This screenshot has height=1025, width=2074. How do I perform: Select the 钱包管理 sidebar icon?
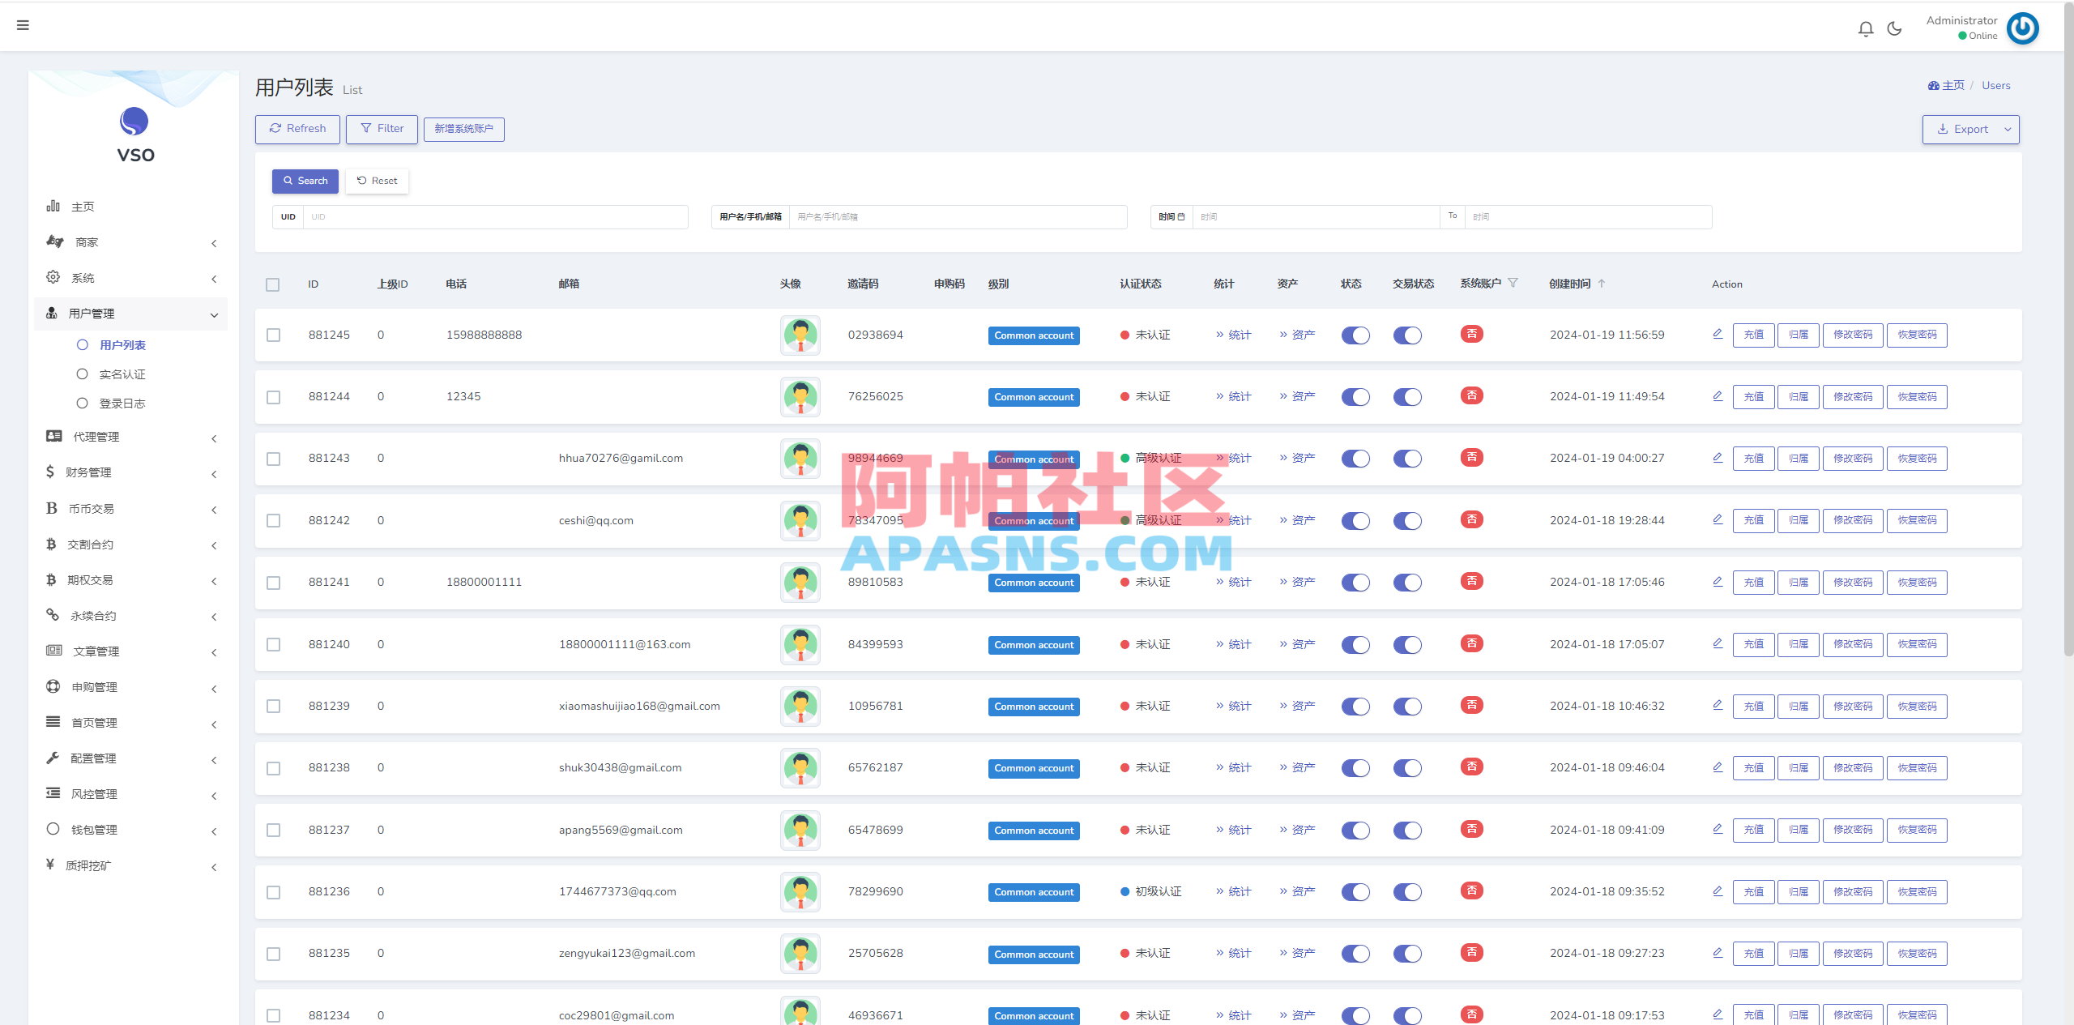[52, 829]
